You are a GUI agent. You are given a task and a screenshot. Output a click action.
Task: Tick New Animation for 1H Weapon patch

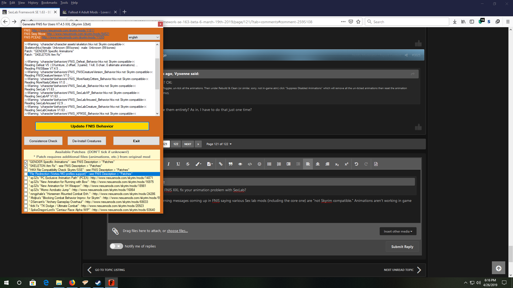[x=26, y=186]
